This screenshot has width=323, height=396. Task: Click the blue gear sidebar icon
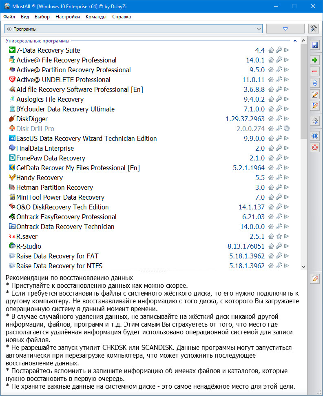315,121
